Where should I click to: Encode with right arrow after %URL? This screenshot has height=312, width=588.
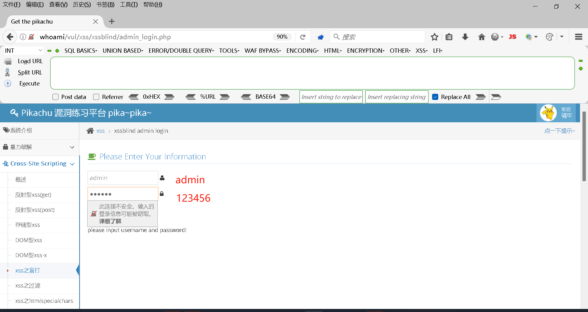pos(225,97)
